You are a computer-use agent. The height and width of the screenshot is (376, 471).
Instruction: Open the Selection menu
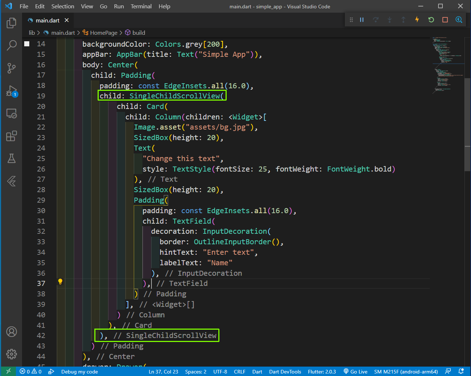[x=63, y=7]
